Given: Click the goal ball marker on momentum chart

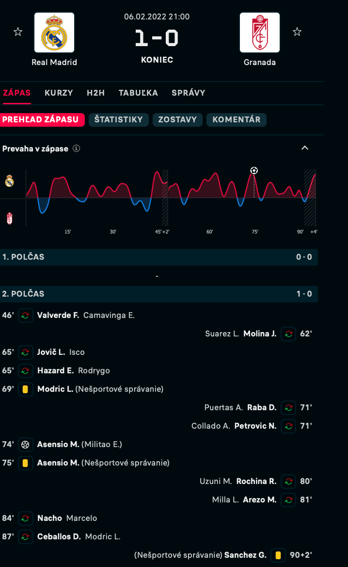Looking at the screenshot, I should [x=254, y=170].
